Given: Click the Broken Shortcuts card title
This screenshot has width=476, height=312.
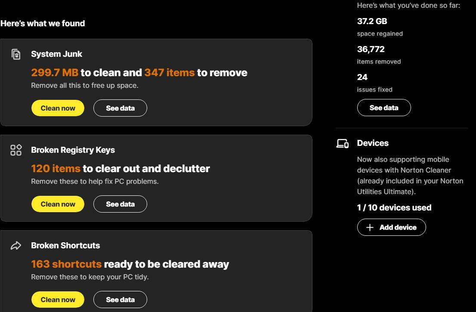Looking at the screenshot, I should tap(65, 245).
